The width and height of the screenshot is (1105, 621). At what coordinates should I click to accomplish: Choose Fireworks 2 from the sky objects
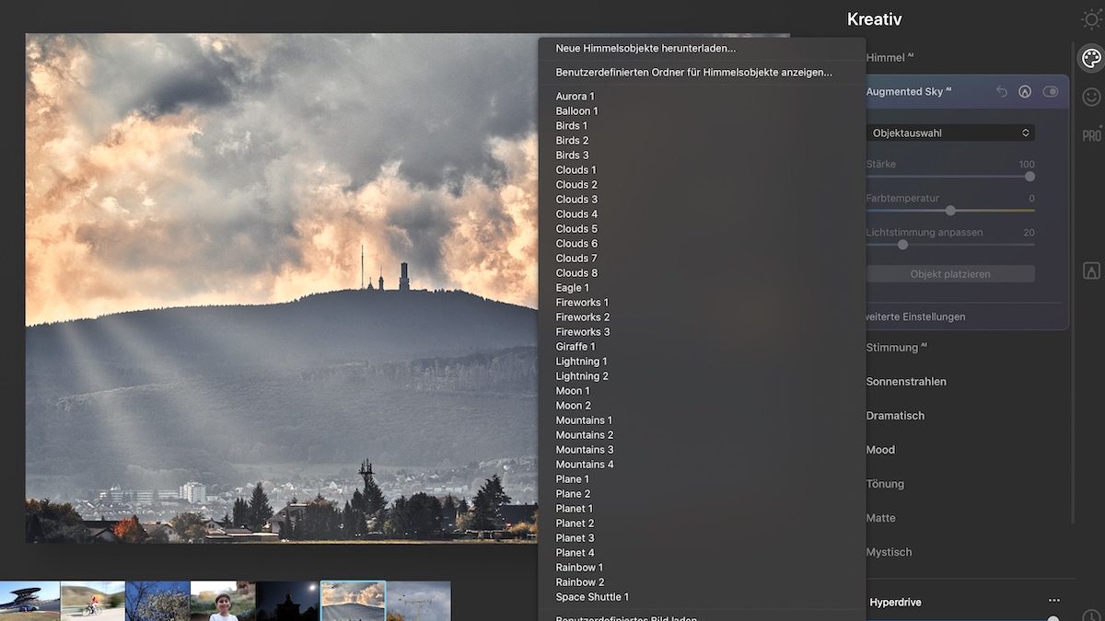(x=582, y=317)
